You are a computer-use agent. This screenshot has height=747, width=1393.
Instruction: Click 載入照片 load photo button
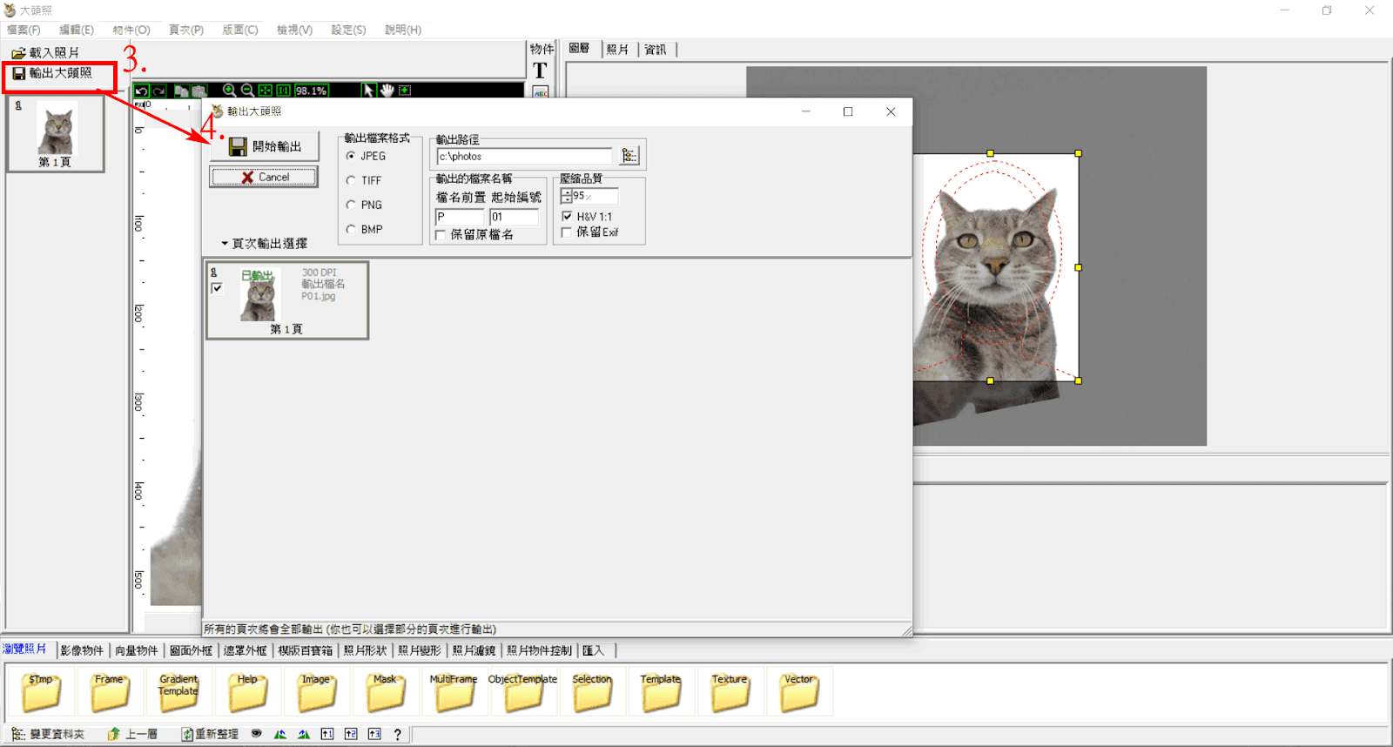click(x=45, y=53)
